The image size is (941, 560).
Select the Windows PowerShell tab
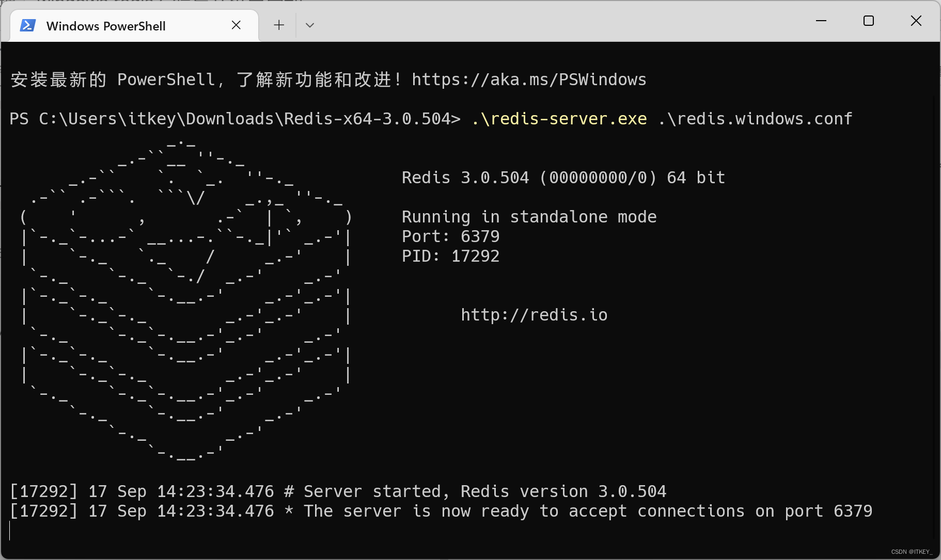134,25
